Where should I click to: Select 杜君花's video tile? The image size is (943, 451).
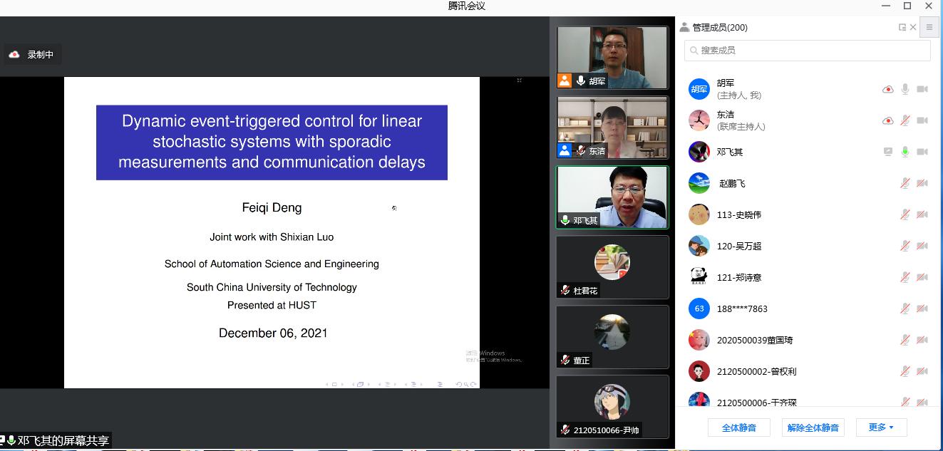[612, 266]
